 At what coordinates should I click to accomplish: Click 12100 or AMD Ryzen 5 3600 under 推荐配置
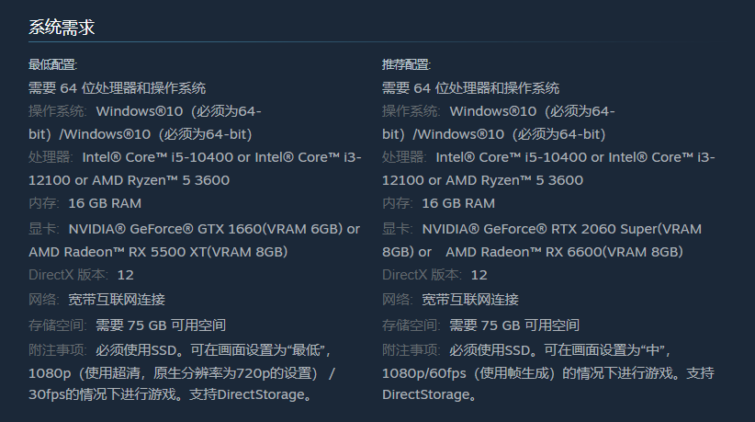pos(482,180)
